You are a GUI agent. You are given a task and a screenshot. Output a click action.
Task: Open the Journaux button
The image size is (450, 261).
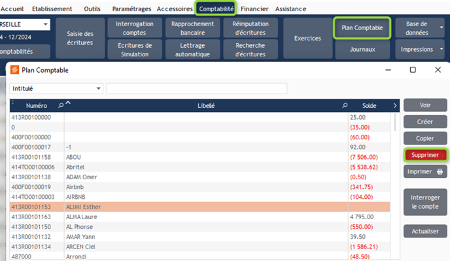click(x=362, y=49)
